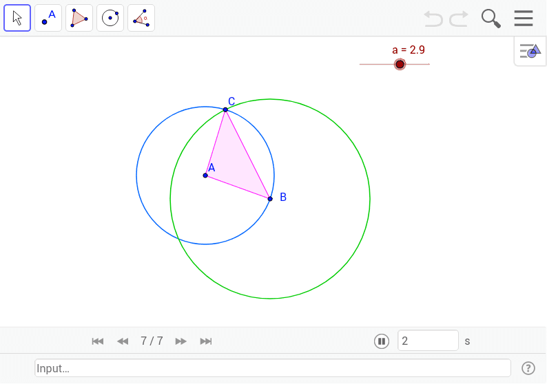Select point C
Screen dimensions: 547x384
(225, 110)
